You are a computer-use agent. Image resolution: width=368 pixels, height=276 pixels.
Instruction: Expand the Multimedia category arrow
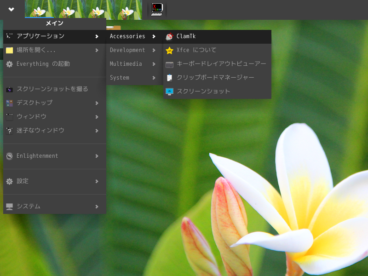click(x=154, y=64)
